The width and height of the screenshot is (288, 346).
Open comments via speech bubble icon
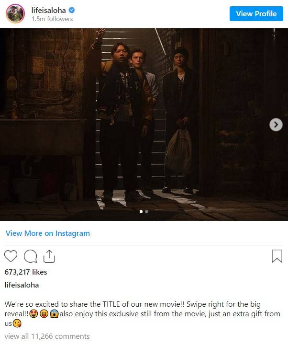point(30,256)
